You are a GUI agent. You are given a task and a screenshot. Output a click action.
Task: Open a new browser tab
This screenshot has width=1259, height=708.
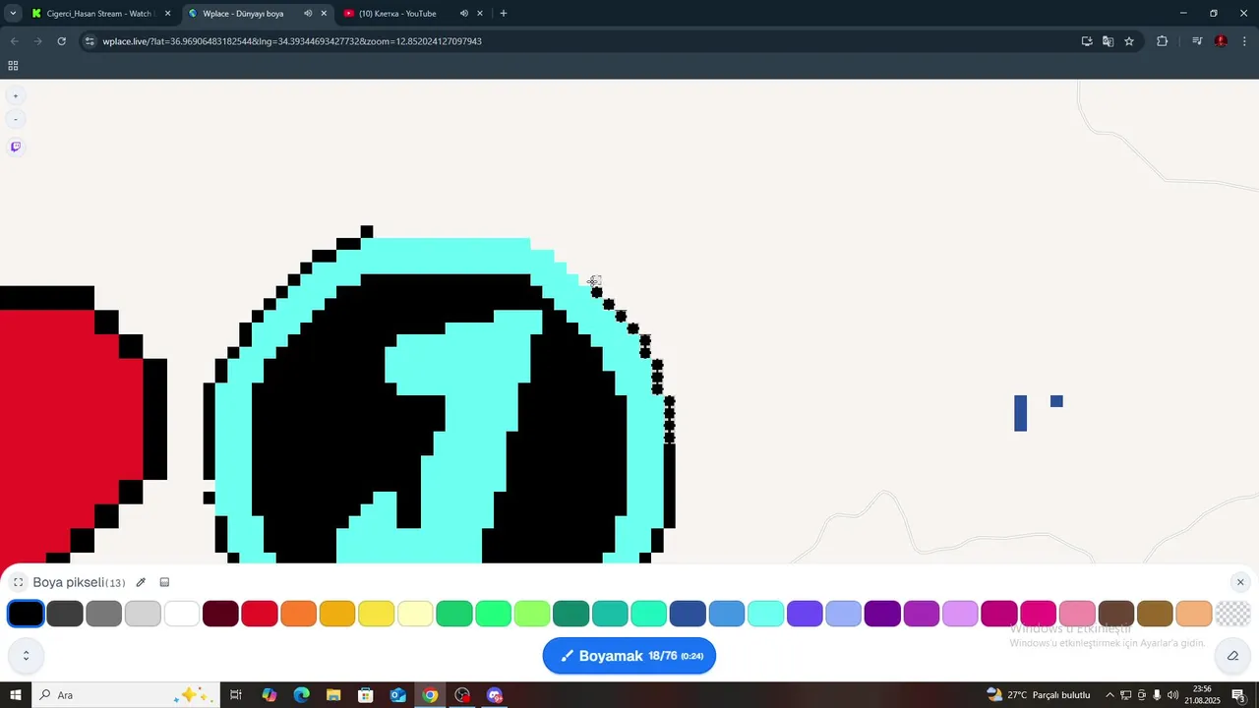pyautogui.click(x=504, y=14)
